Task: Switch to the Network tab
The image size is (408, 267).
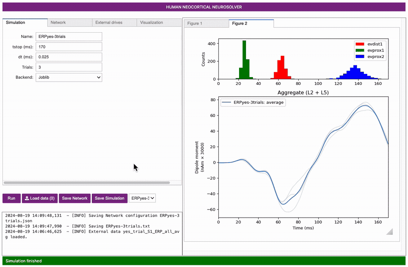Action: pos(58,22)
